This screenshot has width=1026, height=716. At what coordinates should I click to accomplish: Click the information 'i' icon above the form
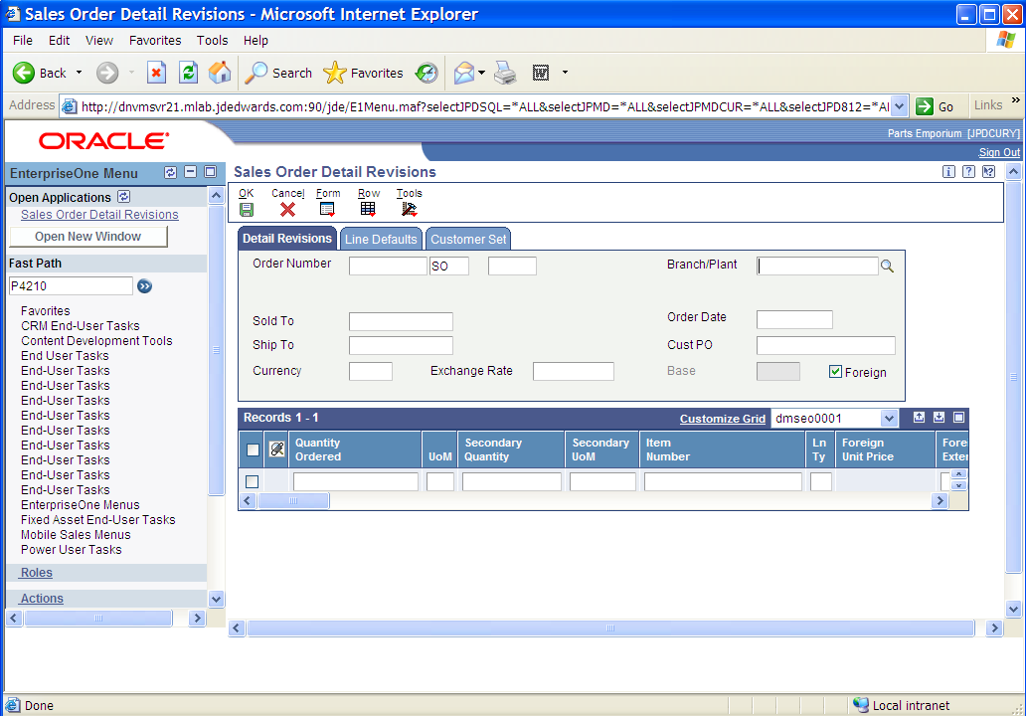point(948,171)
